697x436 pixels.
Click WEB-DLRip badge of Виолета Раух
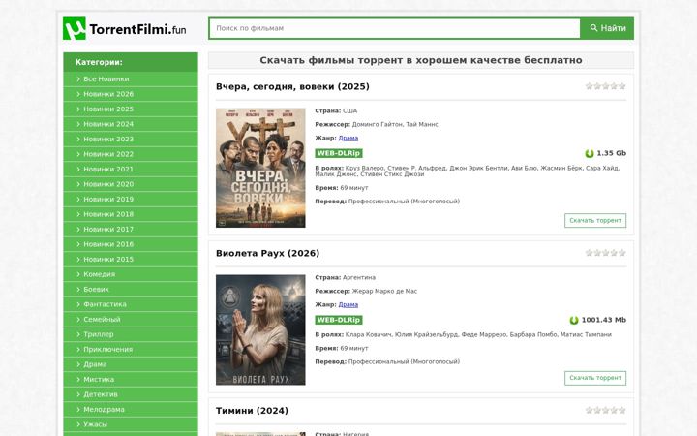(x=339, y=320)
